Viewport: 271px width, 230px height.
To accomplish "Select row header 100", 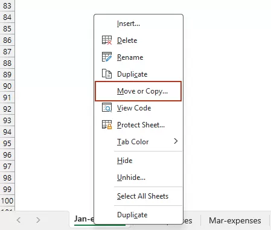I will [x=7, y=200].
